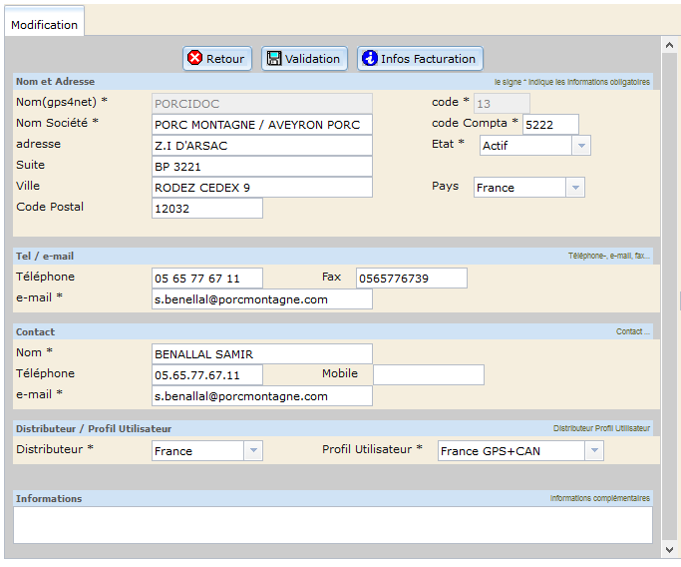The width and height of the screenshot is (681, 567).
Task: Click the Informations text area
Action: click(x=332, y=525)
